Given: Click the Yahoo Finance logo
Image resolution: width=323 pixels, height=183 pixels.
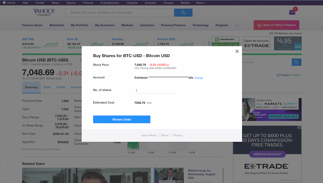Looking at the screenshot, I should (x=44, y=12).
